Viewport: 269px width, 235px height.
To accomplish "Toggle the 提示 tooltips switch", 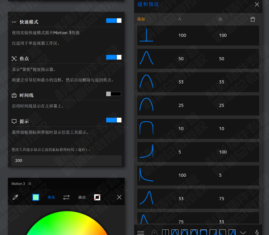I will click(114, 120).
